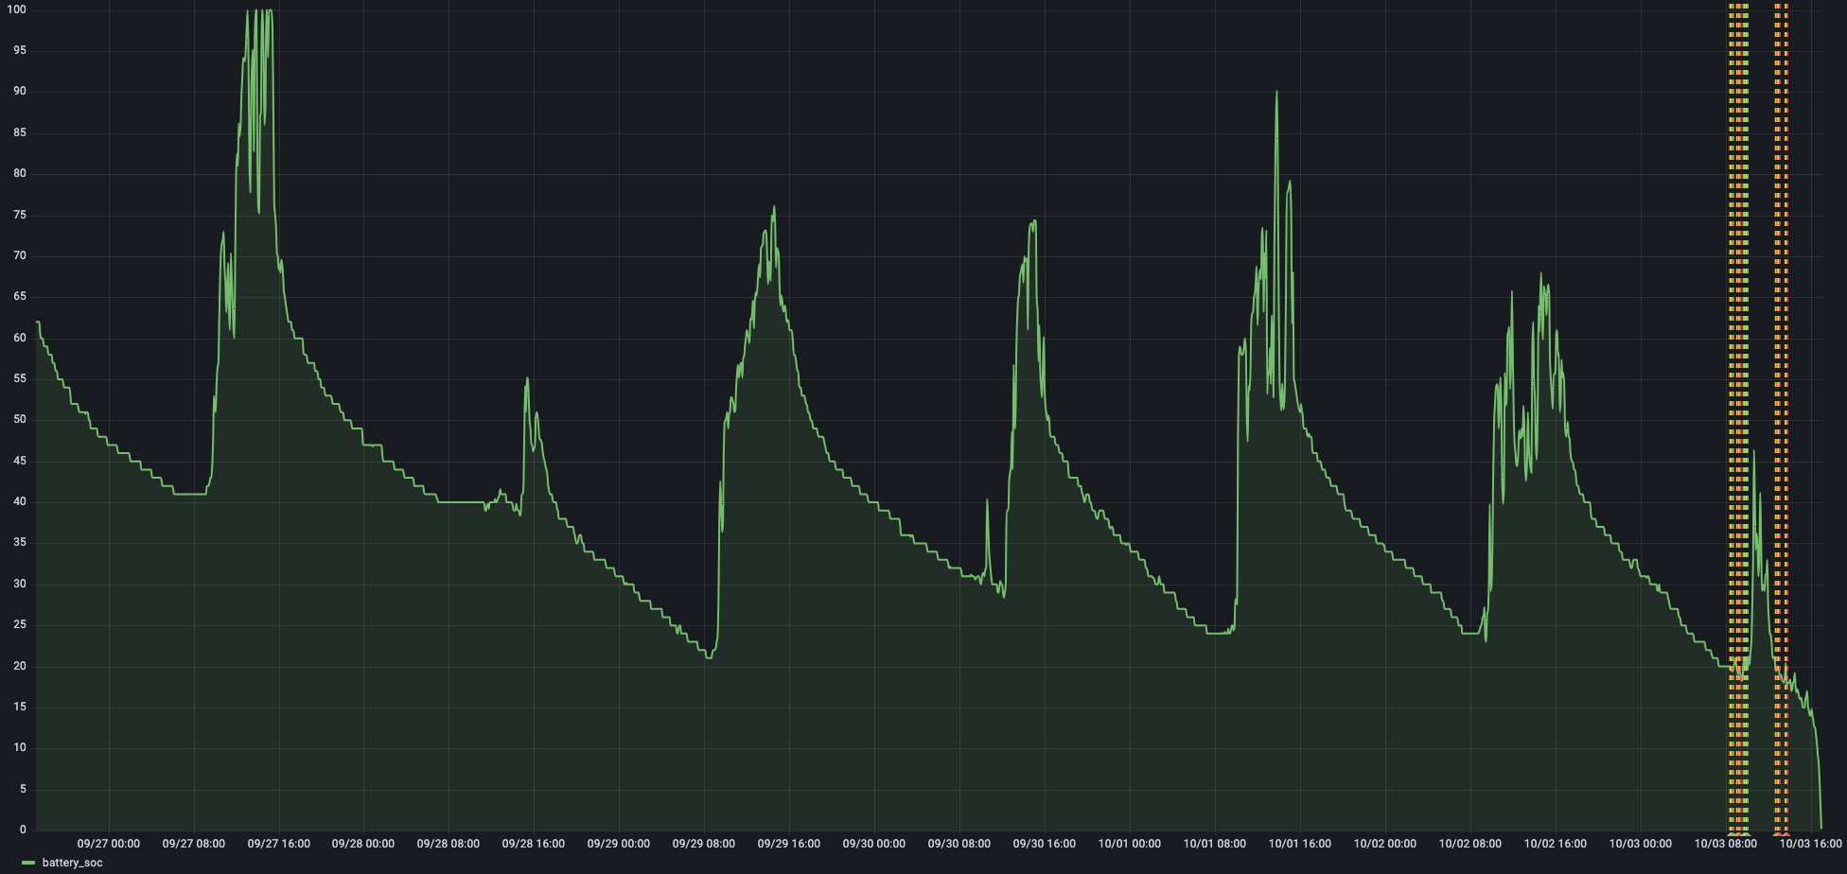Click the 90% spike on 10/01
This screenshot has width=1847, height=874.
coord(1276,92)
